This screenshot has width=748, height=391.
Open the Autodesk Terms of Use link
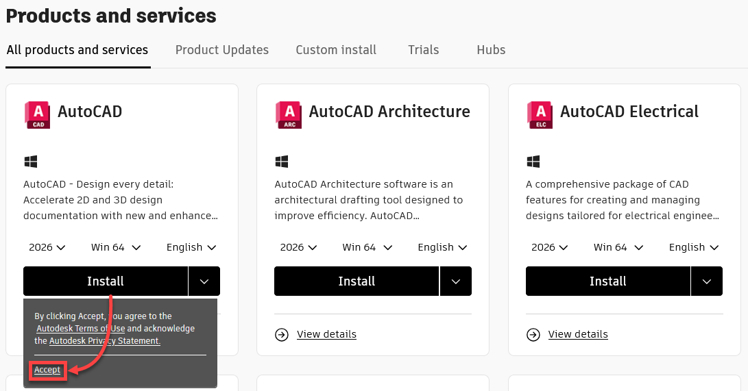[x=81, y=329]
